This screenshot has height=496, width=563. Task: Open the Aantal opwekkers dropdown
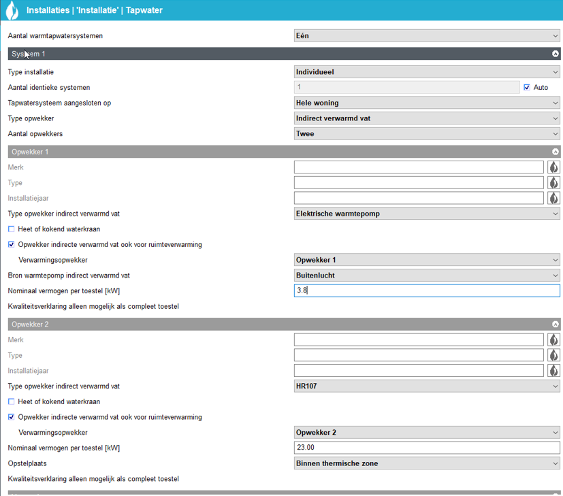click(x=427, y=134)
